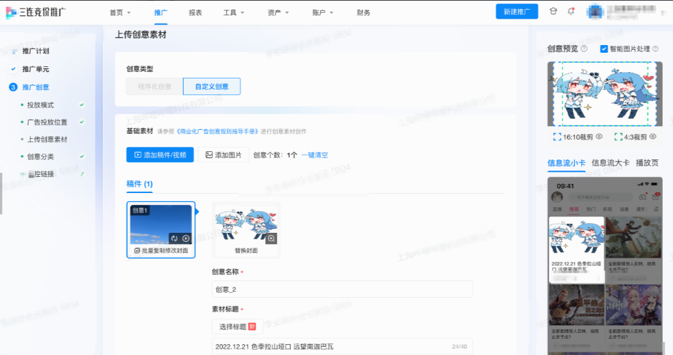Go to 上传创意素材 in sidebar

pos(47,139)
